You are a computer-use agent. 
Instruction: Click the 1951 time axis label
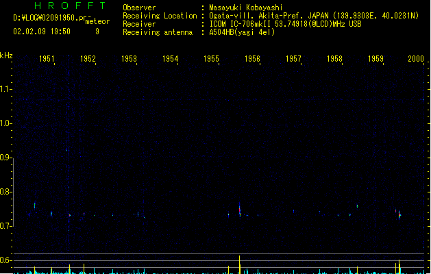tap(47, 59)
